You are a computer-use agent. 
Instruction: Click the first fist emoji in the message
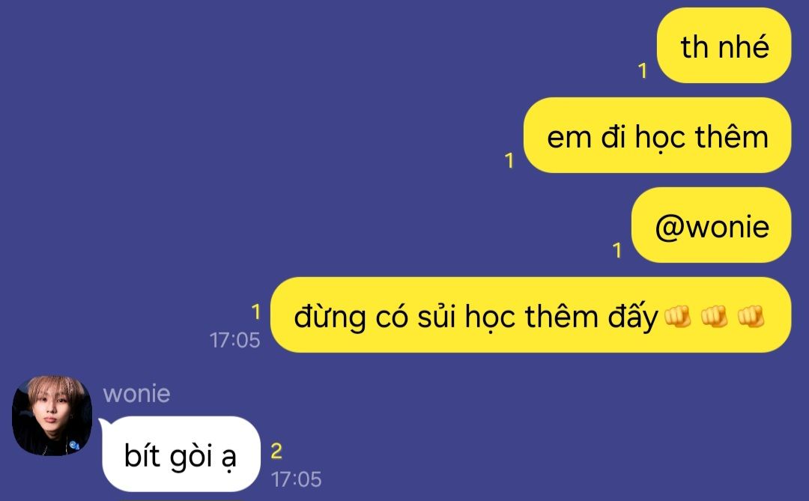pyautogui.click(x=677, y=316)
